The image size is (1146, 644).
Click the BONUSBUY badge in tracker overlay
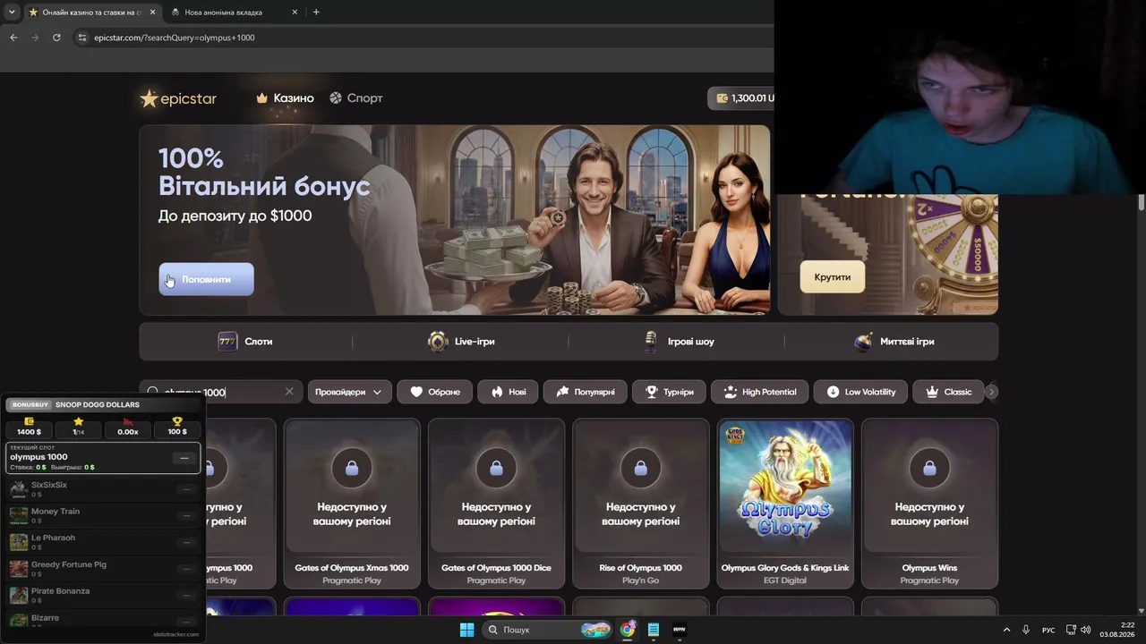(30, 405)
